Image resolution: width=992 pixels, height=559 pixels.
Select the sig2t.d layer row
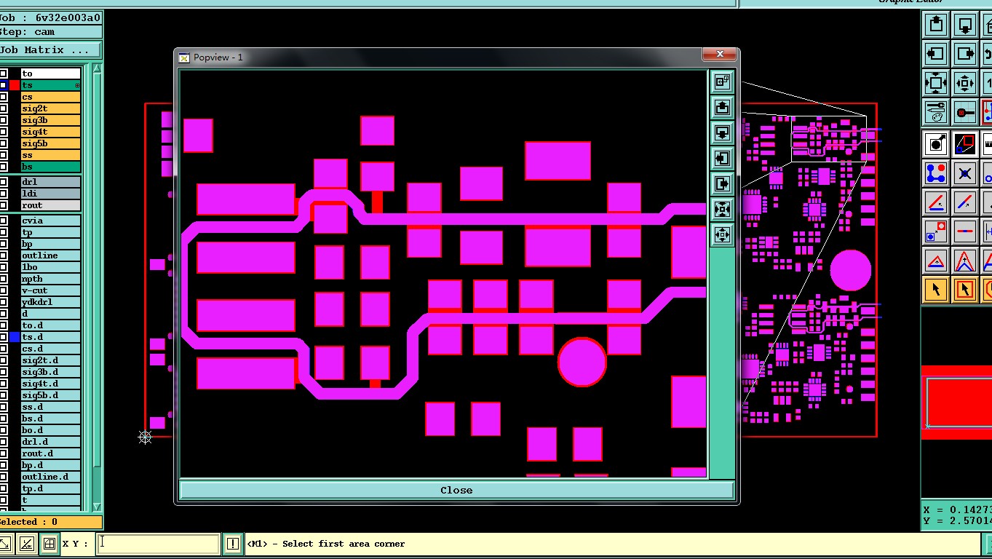click(x=50, y=360)
